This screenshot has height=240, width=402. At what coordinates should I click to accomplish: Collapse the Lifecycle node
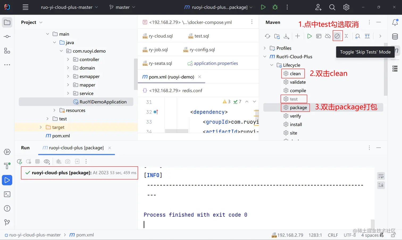[x=271, y=65]
